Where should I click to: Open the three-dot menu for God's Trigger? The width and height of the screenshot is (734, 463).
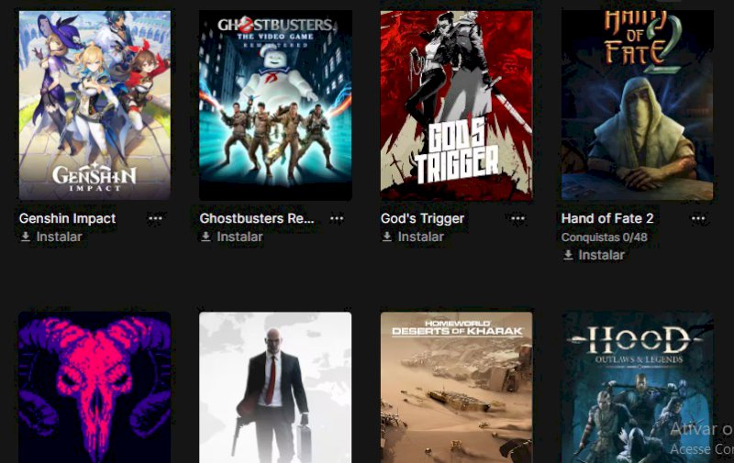517,218
